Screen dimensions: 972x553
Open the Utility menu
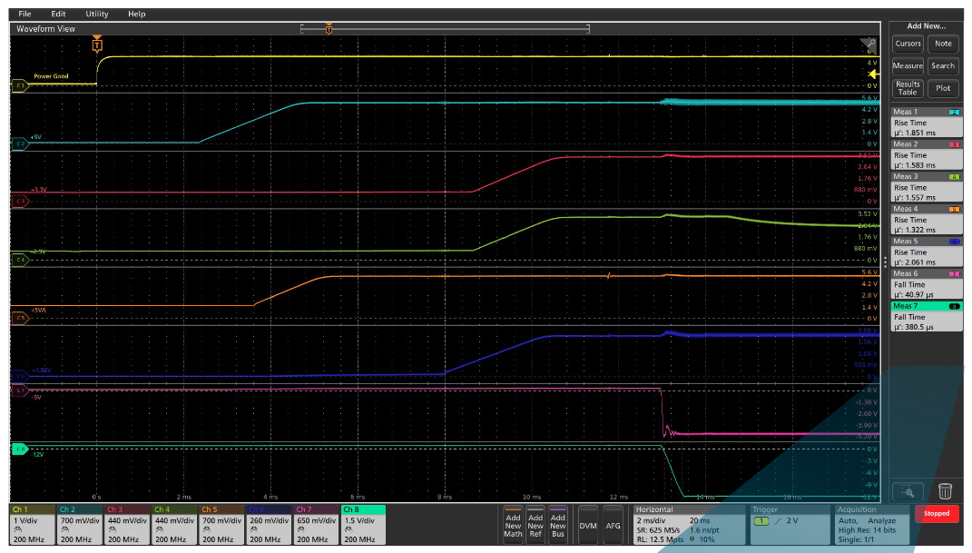click(x=95, y=14)
